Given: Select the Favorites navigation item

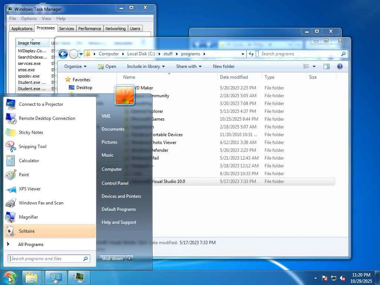Looking at the screenshot, I should pos(78,79).
